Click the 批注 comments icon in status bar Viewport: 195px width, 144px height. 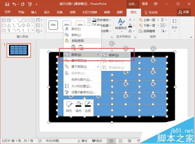[x=97, y=141]
